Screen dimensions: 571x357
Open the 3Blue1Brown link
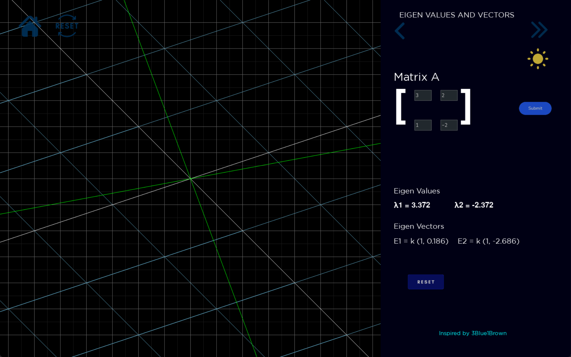click(489, 333)
